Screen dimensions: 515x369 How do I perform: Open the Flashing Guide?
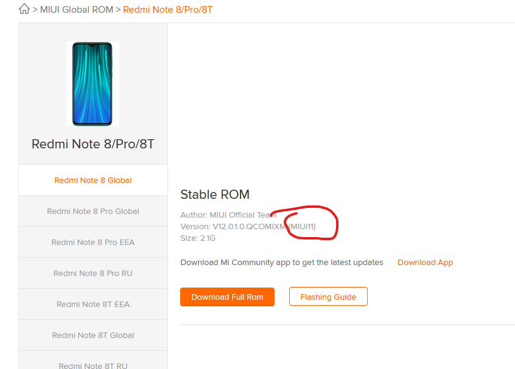[328, 297]
